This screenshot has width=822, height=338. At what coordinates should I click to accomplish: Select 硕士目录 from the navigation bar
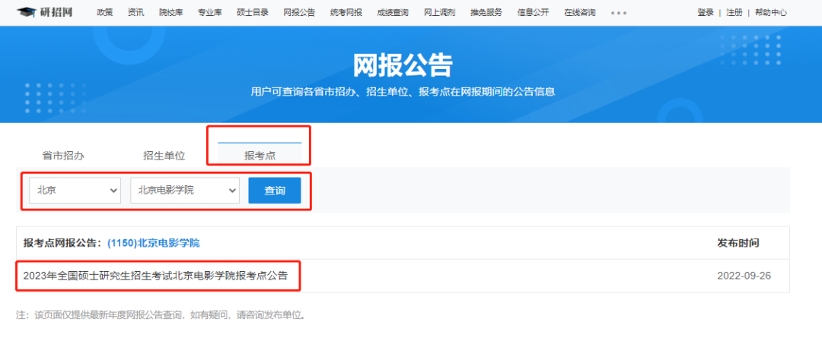[253, 13]
